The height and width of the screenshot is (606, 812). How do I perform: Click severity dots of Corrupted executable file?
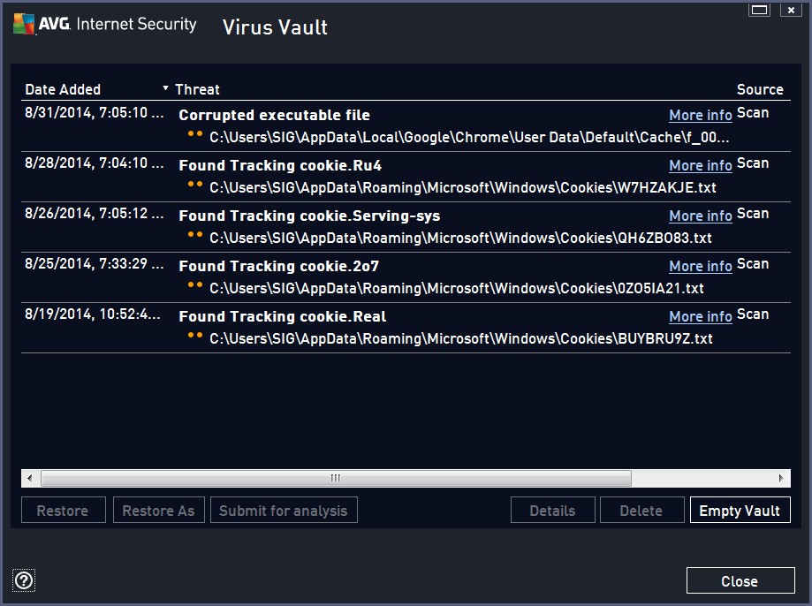pyautogui.click(x=195, y=133)
